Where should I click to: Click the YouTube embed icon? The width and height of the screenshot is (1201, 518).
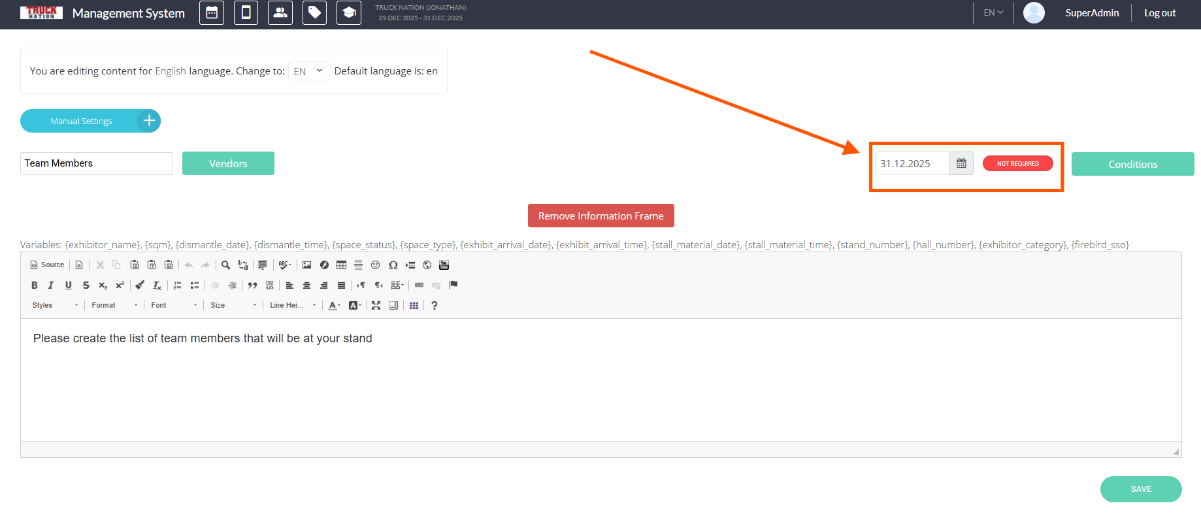[x=444, y=265]
